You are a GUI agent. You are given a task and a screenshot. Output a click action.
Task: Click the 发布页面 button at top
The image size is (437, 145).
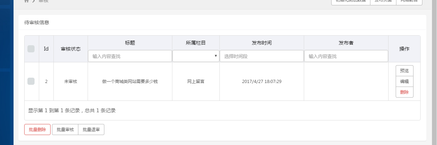[383, 2]
